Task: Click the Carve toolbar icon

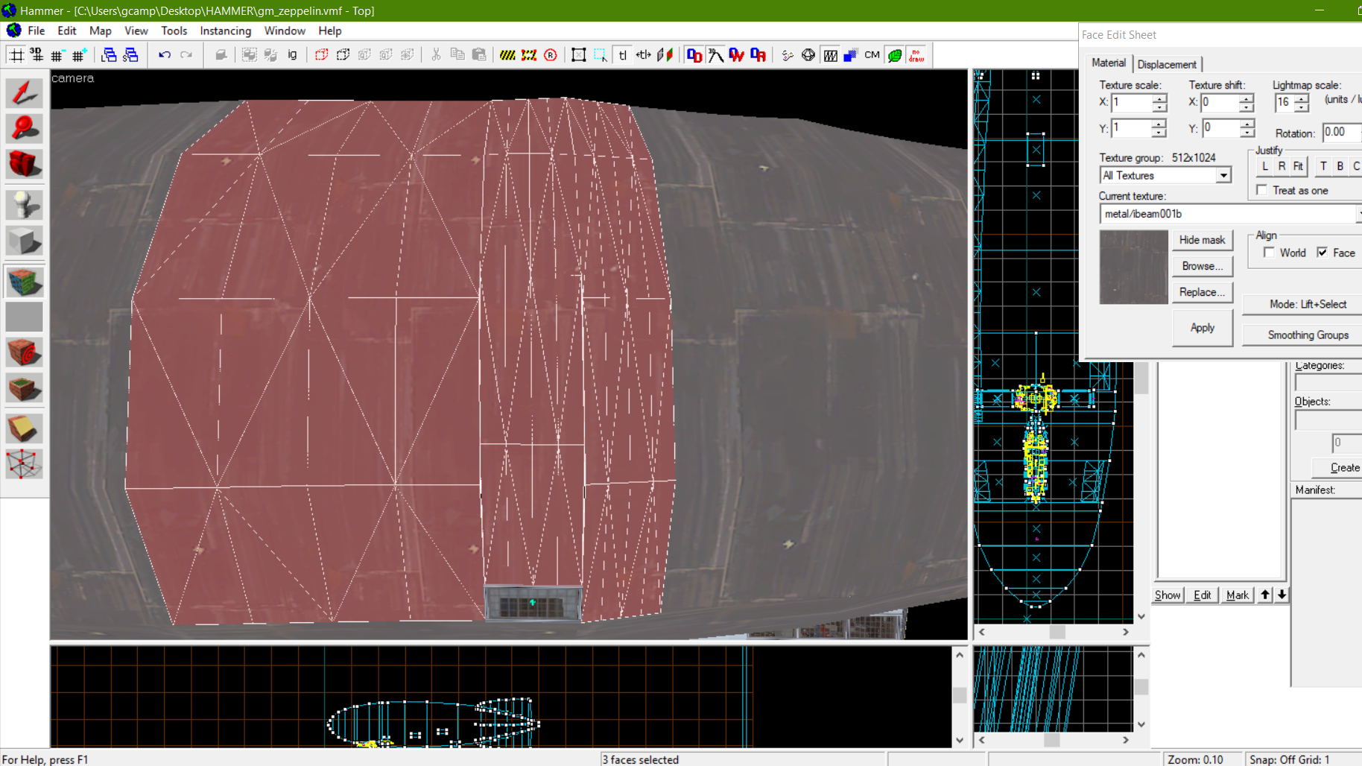Action: point(221,55)
